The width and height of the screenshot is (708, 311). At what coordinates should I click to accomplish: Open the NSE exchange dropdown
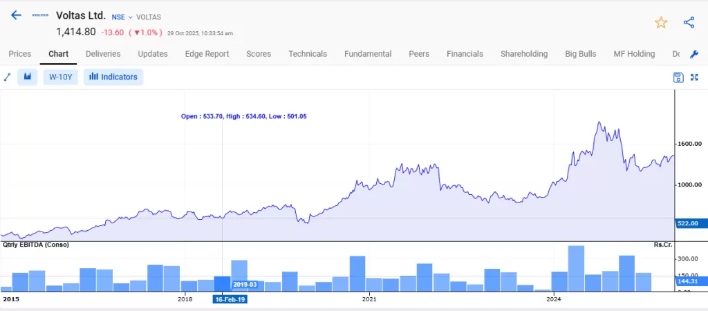[x=122, y=17]
